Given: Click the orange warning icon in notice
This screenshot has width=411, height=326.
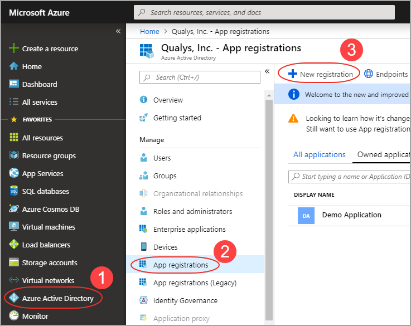Looking at the screenshot, I should [293, 118].
